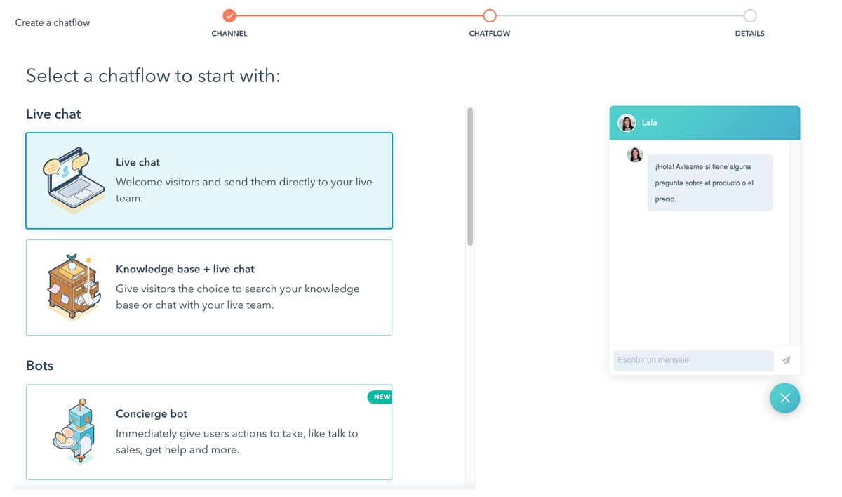842x497 pixels.
Task: Click Laia's avatar in the chat header
Action: 627,122
